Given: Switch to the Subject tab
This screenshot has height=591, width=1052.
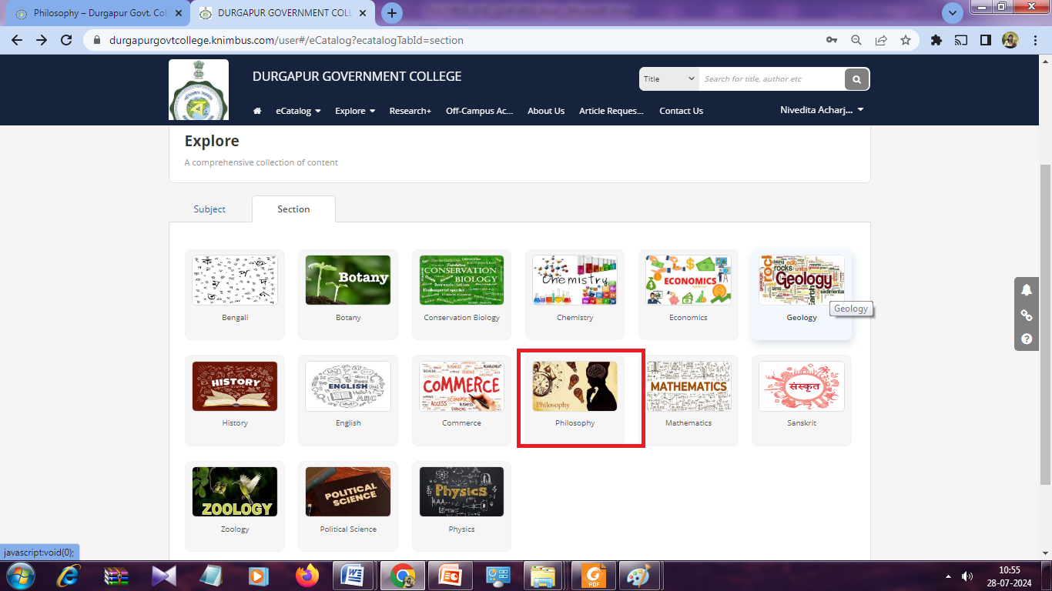Looking at the screenshot, I should 209,209.
